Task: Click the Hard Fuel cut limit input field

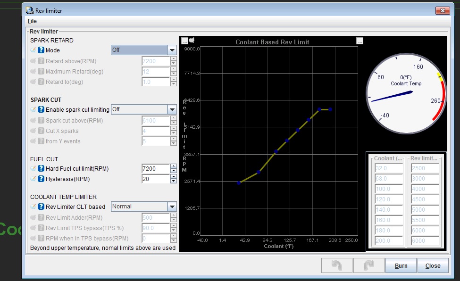Action: click(155, 169)
